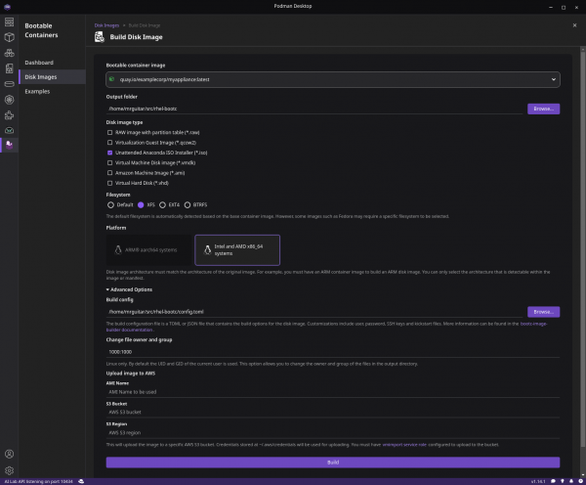Click the Disk Images breadcrumb link
This screenshot has height=485, width=586.
(106, 25)
